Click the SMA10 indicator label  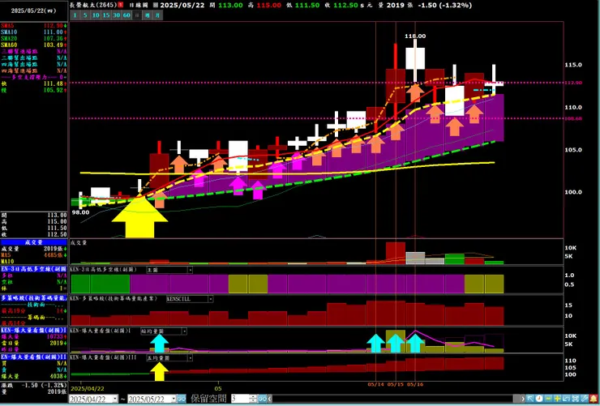click(9, 32)
